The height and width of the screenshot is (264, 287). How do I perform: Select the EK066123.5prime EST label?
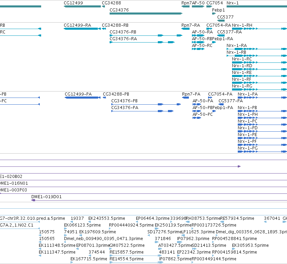82,225
